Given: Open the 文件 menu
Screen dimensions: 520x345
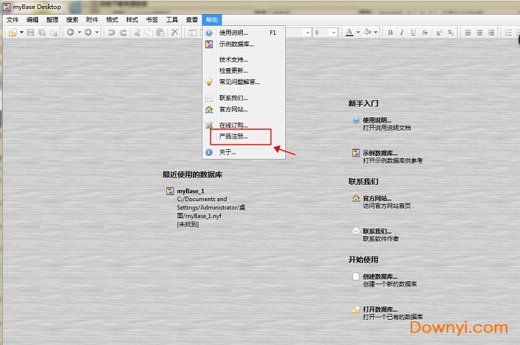Looking at the screenshot, I should pyautogui.click(x=13, y=20).
